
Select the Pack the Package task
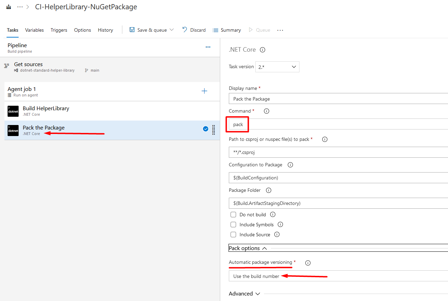point(112,130)
